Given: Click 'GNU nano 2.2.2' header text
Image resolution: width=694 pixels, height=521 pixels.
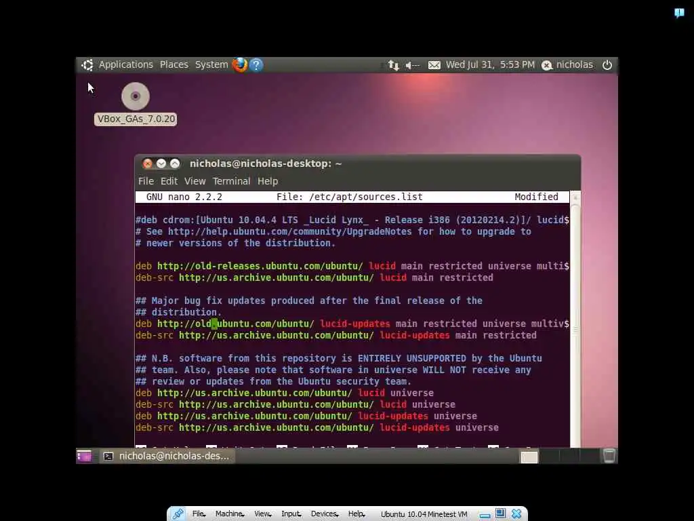Looking at the screenshot, I should (184, 197).
